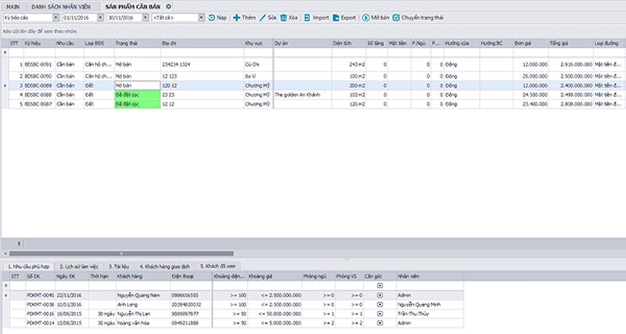The height and width of the screenshot is (334, 626).
Task: Close the SẢN PHẨM CẦN BÁN tab
Action: click(168, 6)
